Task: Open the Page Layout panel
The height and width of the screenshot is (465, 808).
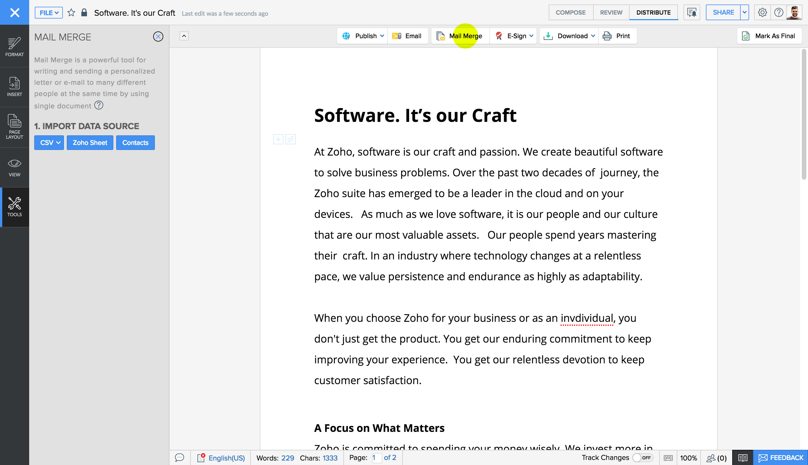Action: click(14, 127)
